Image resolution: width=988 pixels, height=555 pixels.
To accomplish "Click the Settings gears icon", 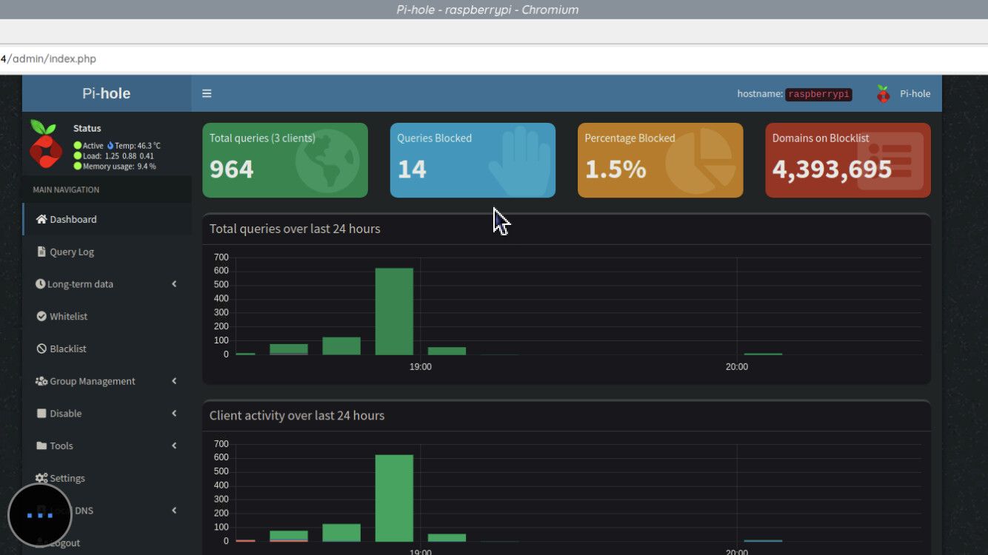I will (x=41, y=478).
